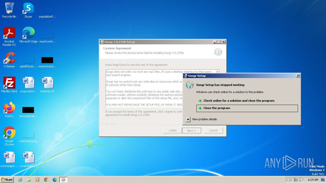Open Action Center flag tray icon

tap(302, 180)
